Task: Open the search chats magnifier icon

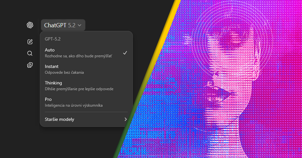Action: point(30,53)
